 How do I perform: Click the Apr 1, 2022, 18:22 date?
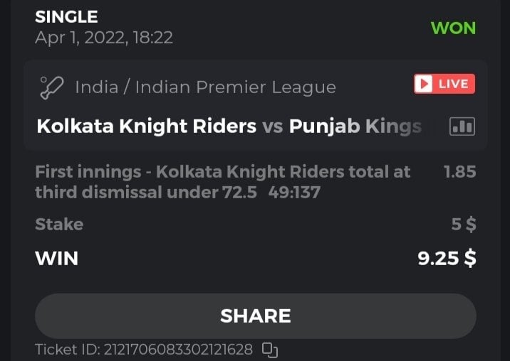[104, 37]
